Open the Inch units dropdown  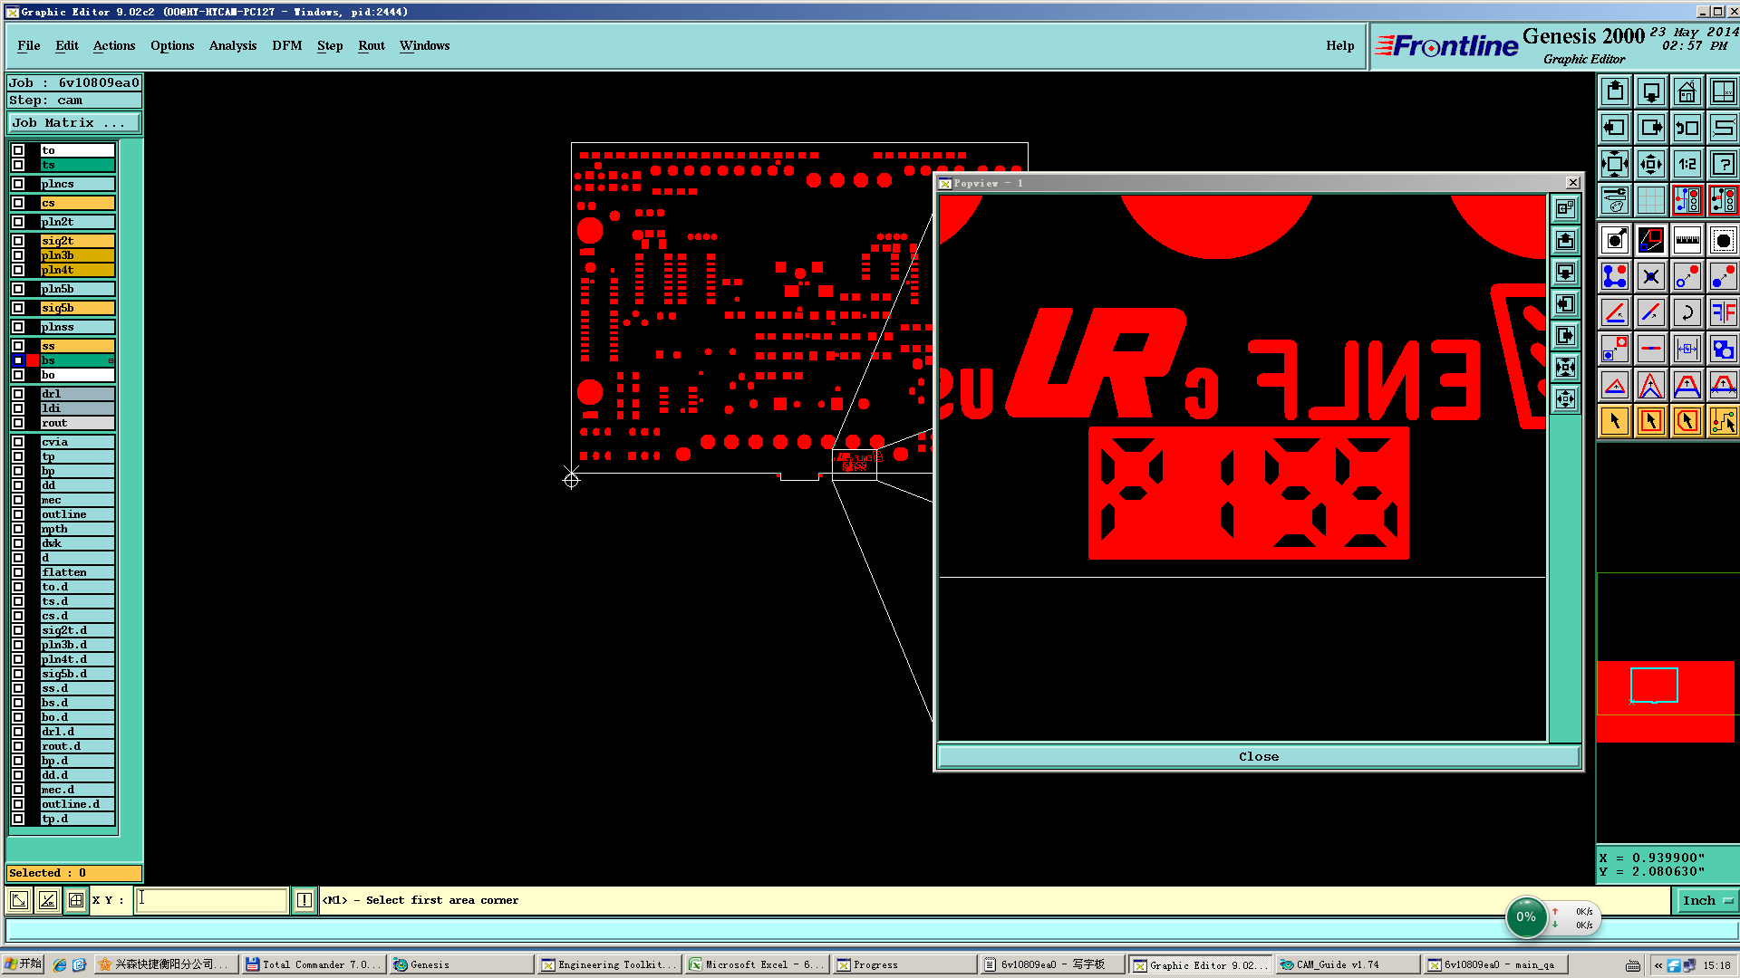point(1706,900)
